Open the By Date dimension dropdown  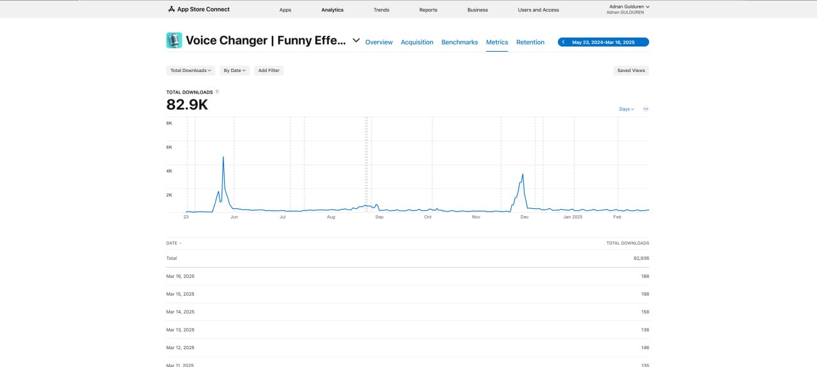[234, 71]
